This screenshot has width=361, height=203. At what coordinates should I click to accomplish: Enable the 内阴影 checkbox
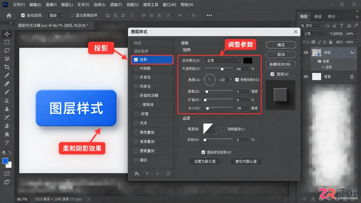pyautogui.click(x=136, y=68)
